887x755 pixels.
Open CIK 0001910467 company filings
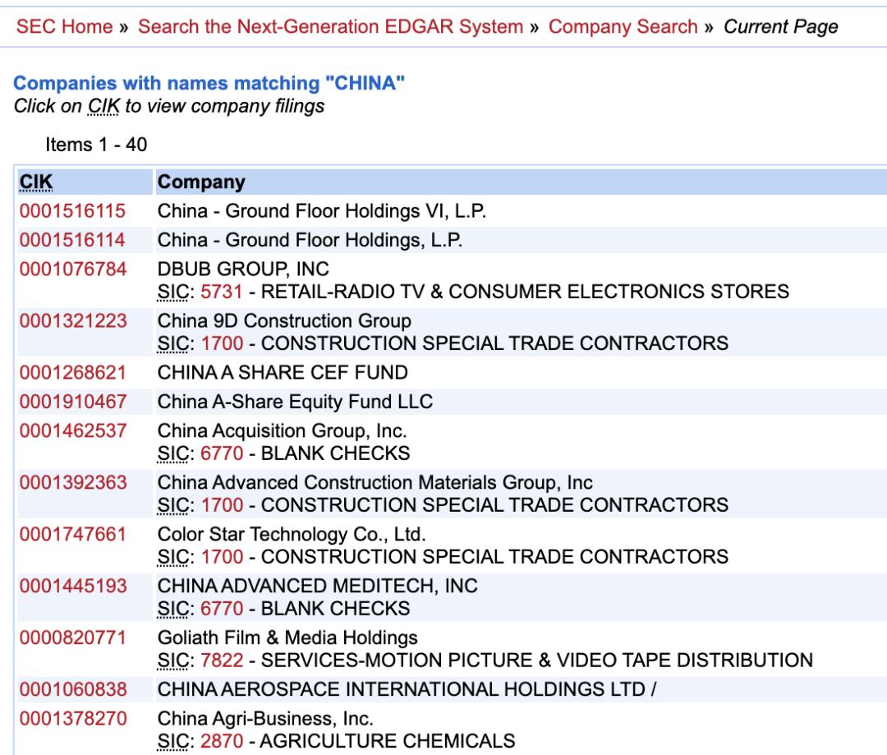point(72,401)
